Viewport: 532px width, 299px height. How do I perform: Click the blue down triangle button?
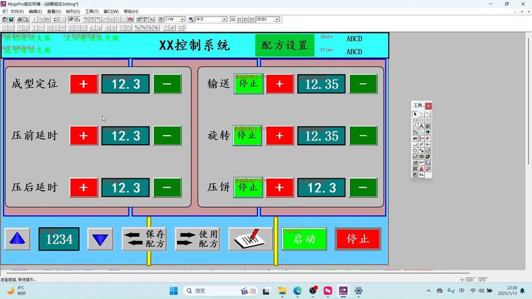[100, 239]
